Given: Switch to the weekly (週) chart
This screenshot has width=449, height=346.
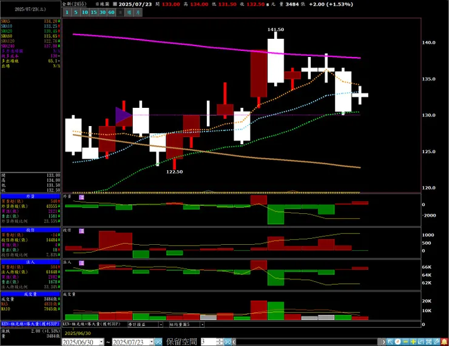Looking at the screenshot, I should tap(129, 12).
